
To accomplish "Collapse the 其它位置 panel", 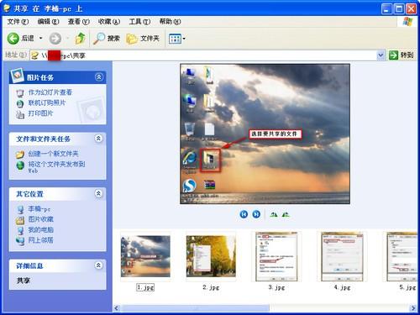I will (98, 193).
